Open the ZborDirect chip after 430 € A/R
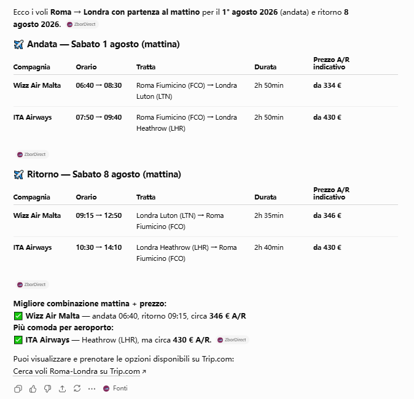The image size is (414, 399). [x=232, y=340]
